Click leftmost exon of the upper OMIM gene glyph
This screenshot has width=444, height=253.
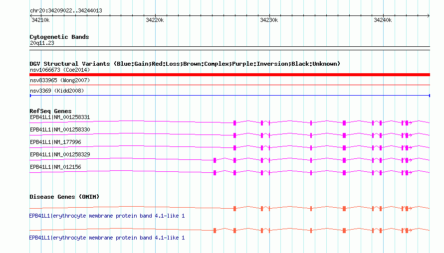click(235, 209)
